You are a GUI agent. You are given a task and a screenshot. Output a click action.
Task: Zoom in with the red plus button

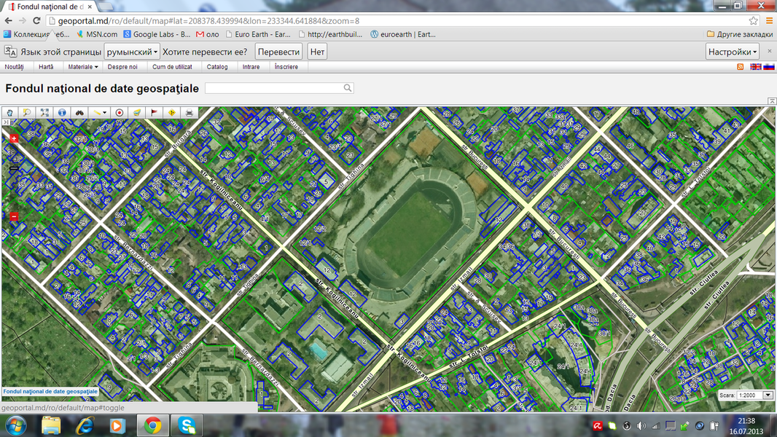point(14,138)
